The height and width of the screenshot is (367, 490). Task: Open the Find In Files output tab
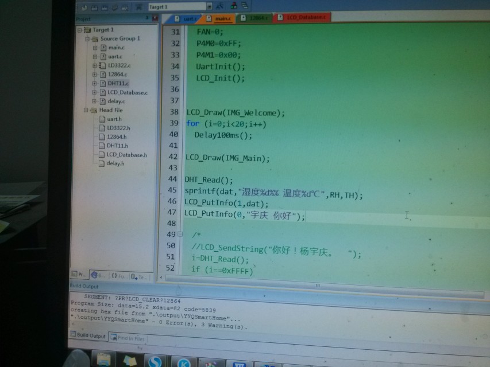click(x=131, y=338)
